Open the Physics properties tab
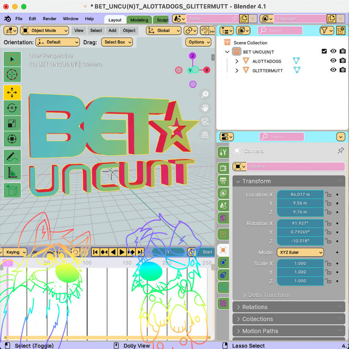 coord(223,263)
